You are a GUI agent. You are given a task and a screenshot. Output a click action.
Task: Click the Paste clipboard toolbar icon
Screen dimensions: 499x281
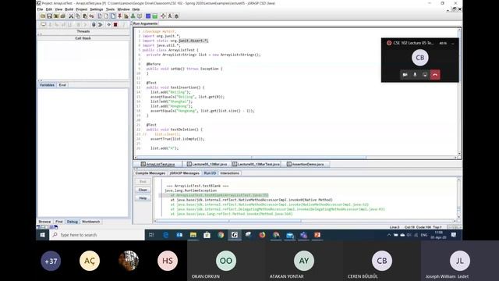85,16
